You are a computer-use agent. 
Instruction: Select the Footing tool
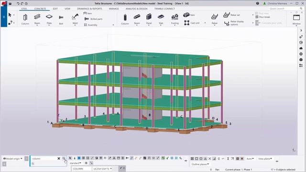[175, 19]
